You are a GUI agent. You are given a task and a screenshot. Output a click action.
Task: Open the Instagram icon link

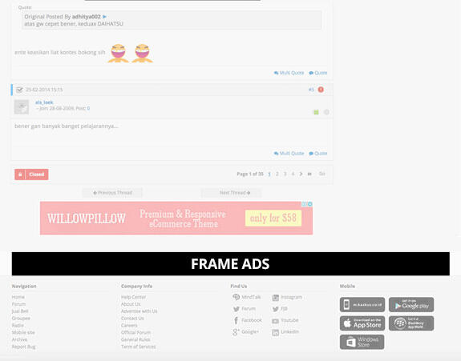click(276, 298)
